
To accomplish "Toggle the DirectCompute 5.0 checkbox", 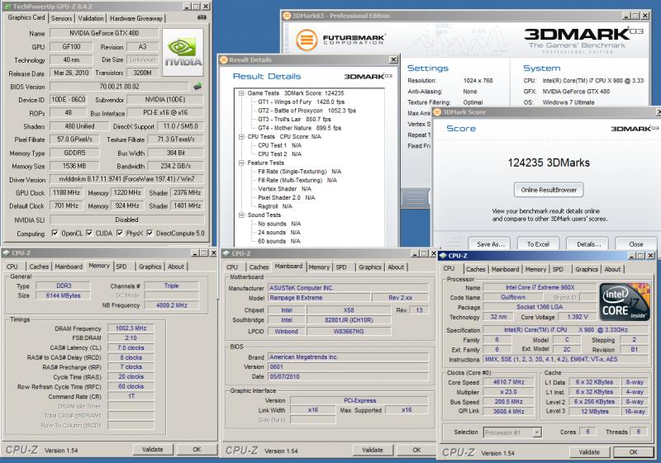I will (150, 233).
